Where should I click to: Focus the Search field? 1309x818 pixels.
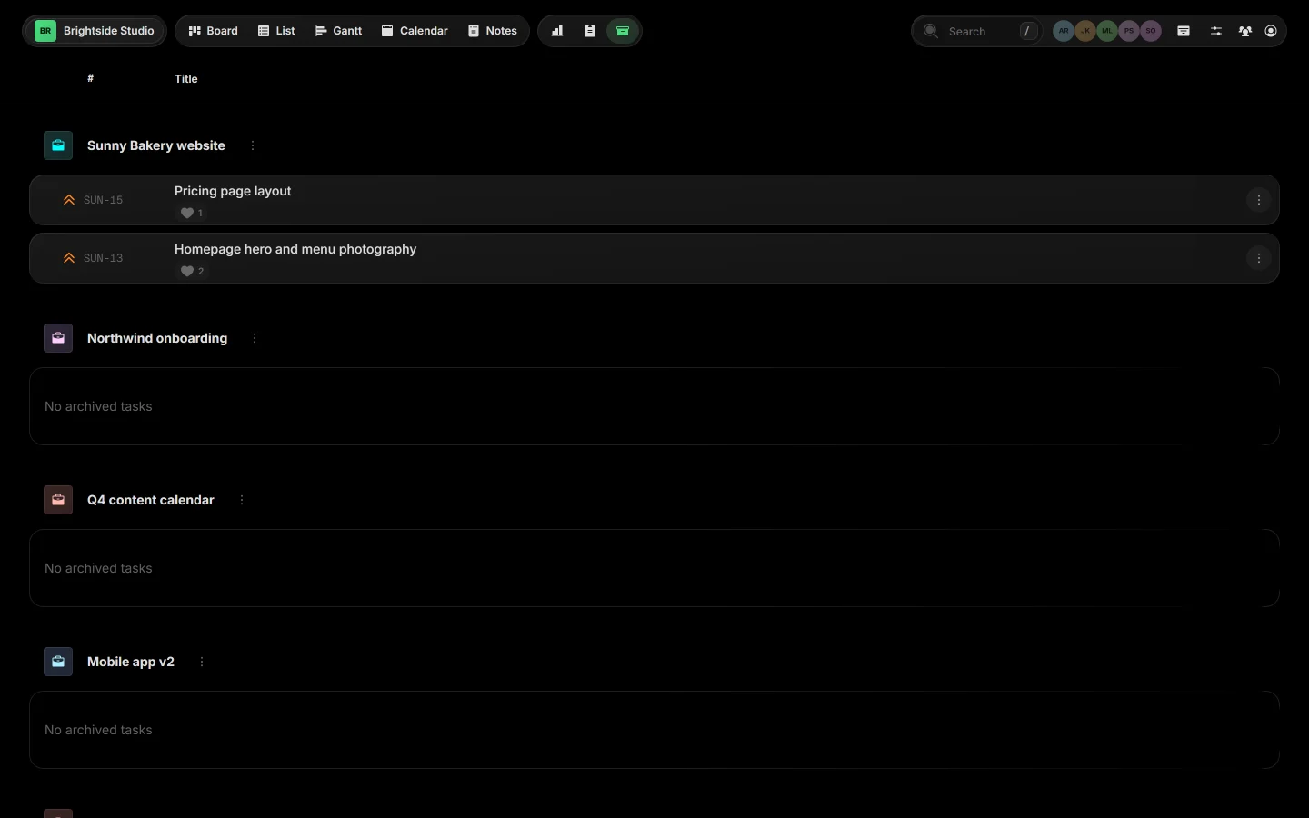pos(977,31)
